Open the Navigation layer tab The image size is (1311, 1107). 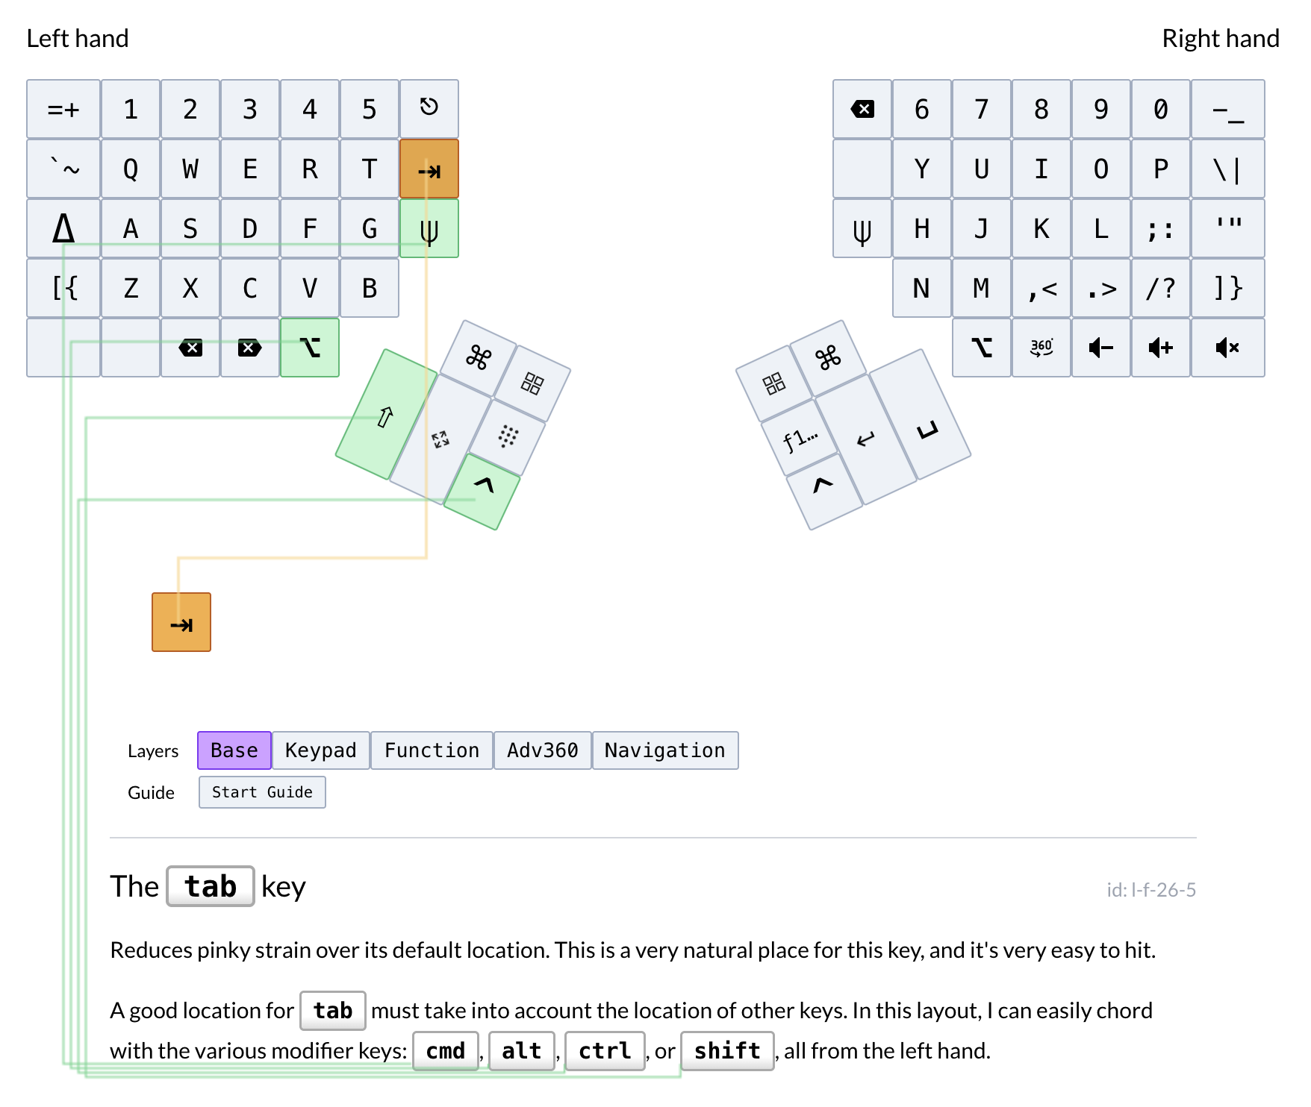[x=664, y=750]
